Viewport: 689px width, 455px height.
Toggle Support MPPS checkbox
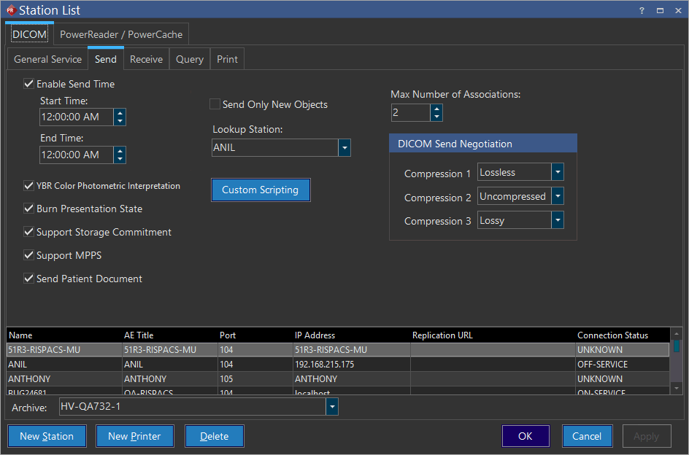(29, 255)
